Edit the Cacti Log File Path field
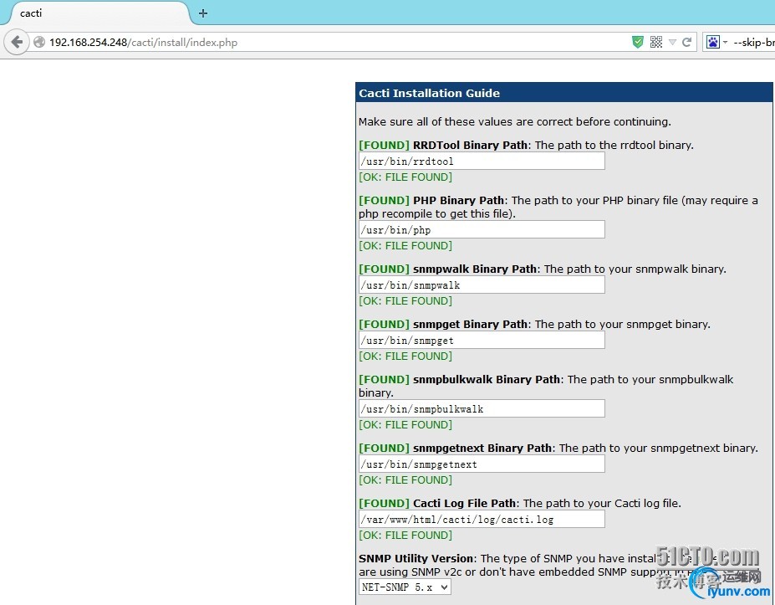 [482, 520]
